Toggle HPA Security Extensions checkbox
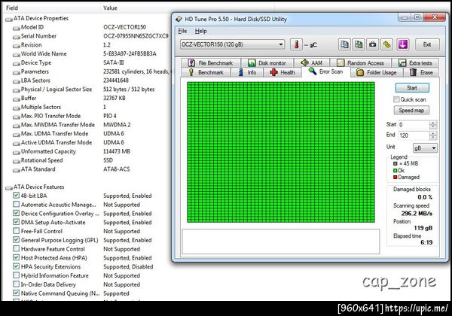The image size is (452, 316). click(16, 266)
